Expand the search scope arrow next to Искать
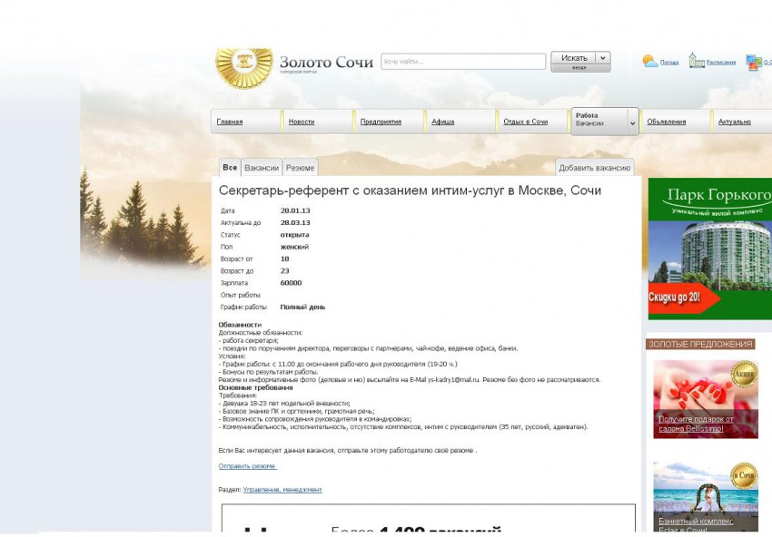772x537 pixels. point(603,58)
